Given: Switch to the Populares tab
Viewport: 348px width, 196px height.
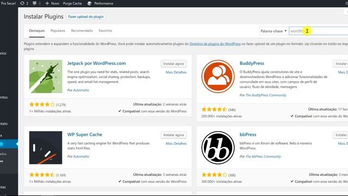Looking at the screenshot, I should coord(58,30).
